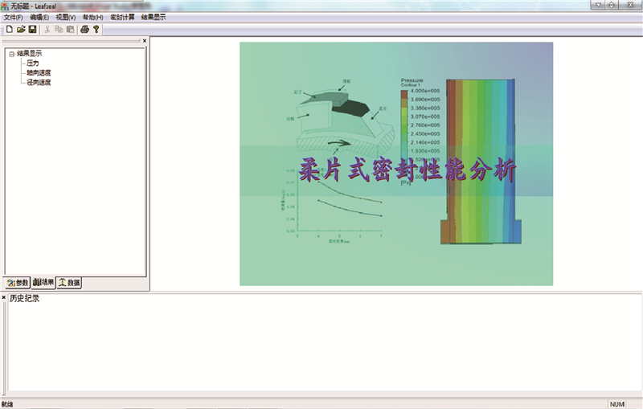Open the 结果显示 menu in menu bar
The image size is (643, 409).
click(154, 17)
